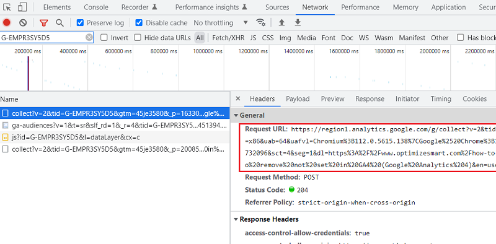Viewport: 496px width, 244px height.
Task: Filter requests by Fetch/XHR
Action: [x=228, y=38]
